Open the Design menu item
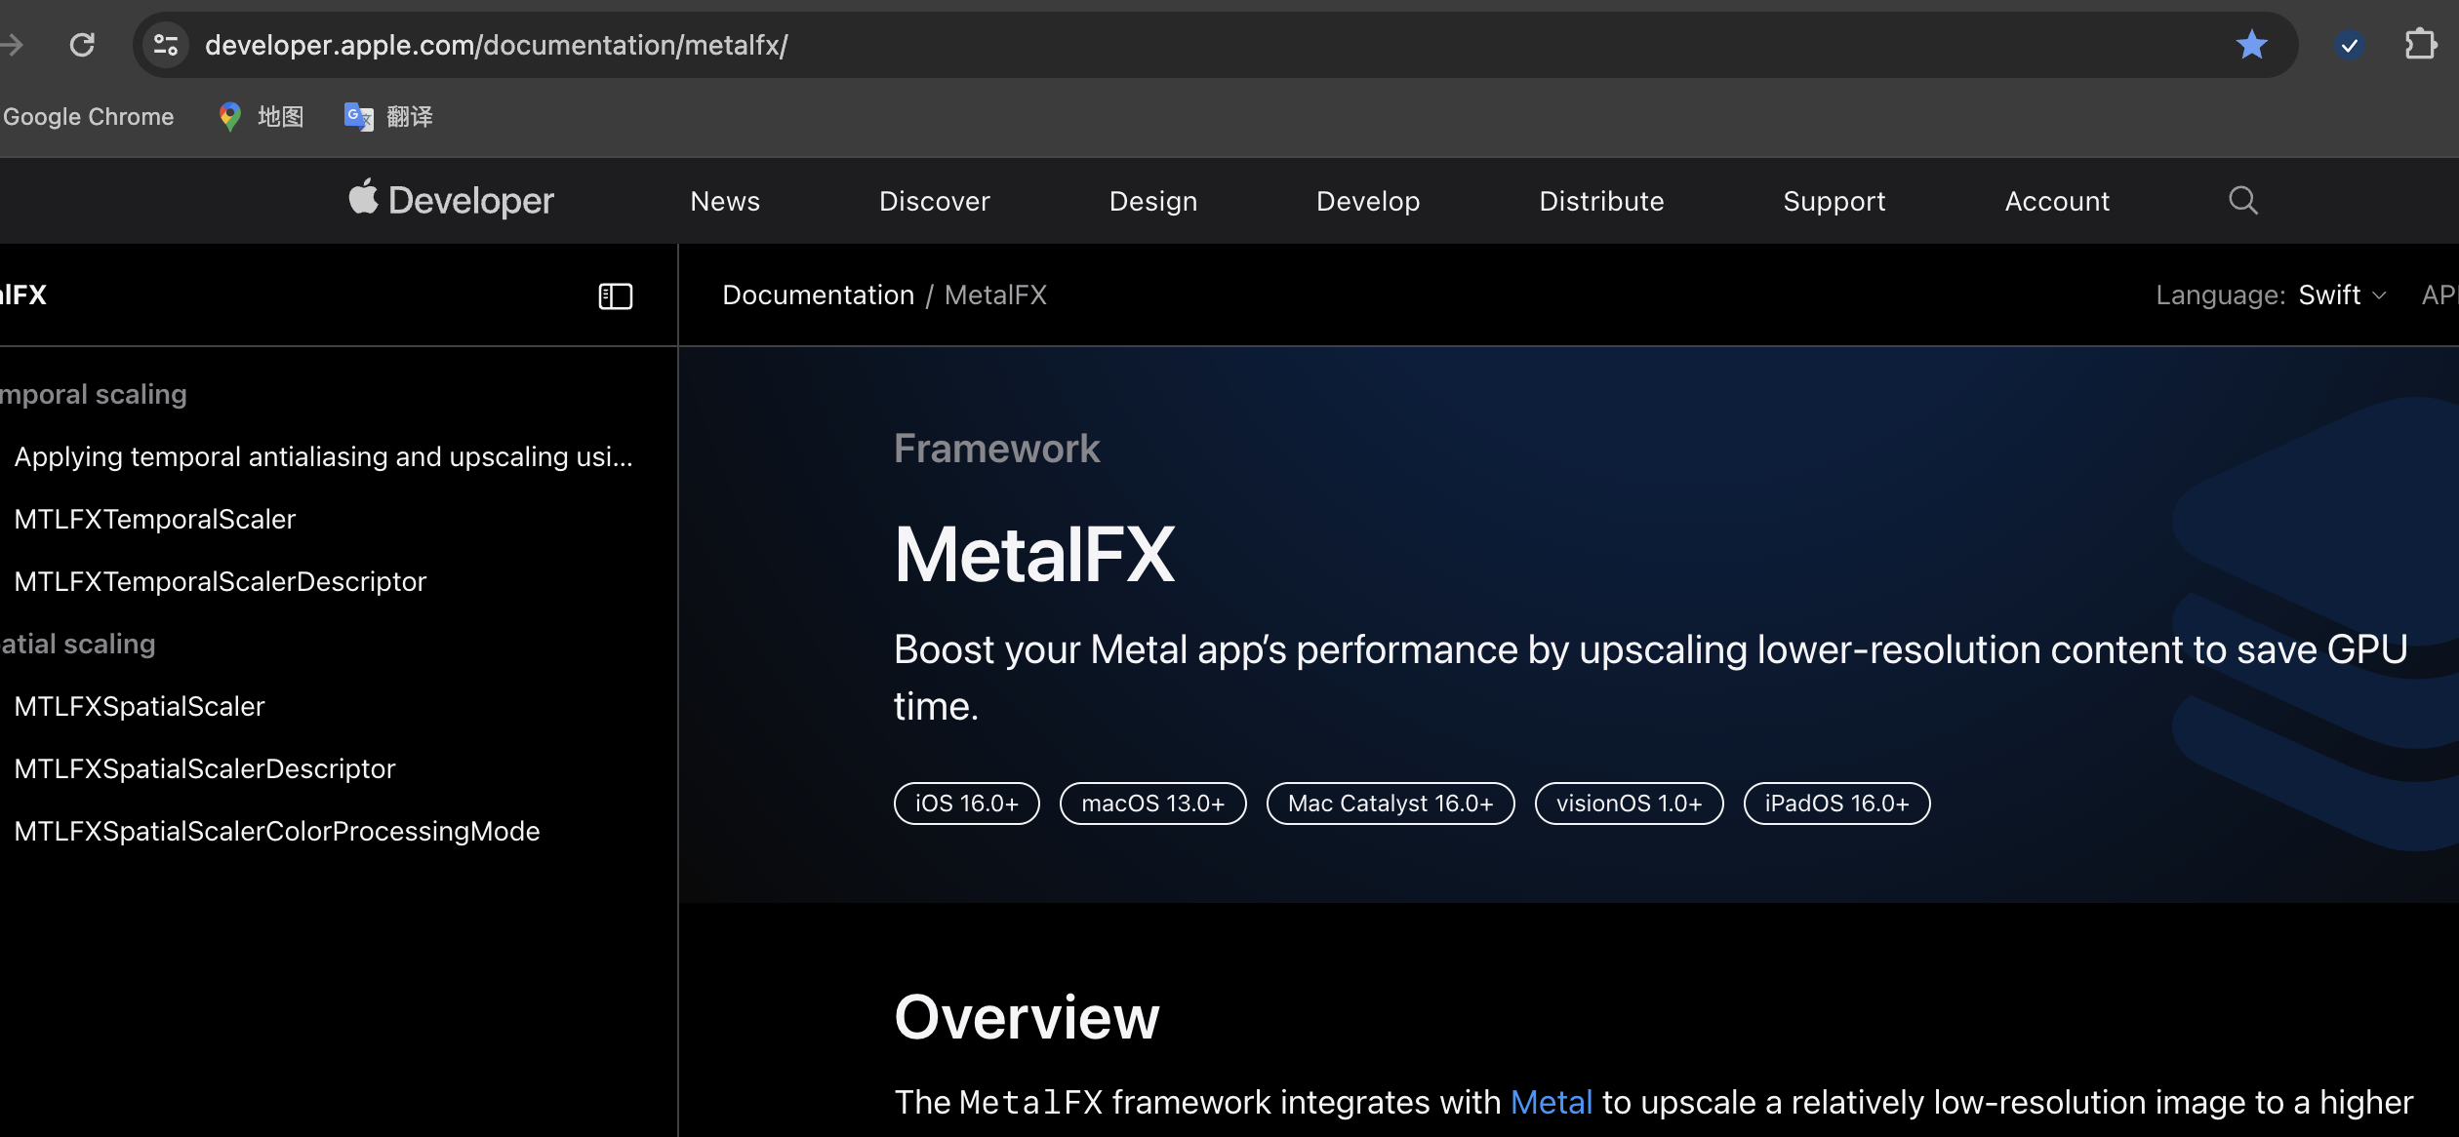2459x1137 pixels. pyautogui.click(x=1153, y=201)
